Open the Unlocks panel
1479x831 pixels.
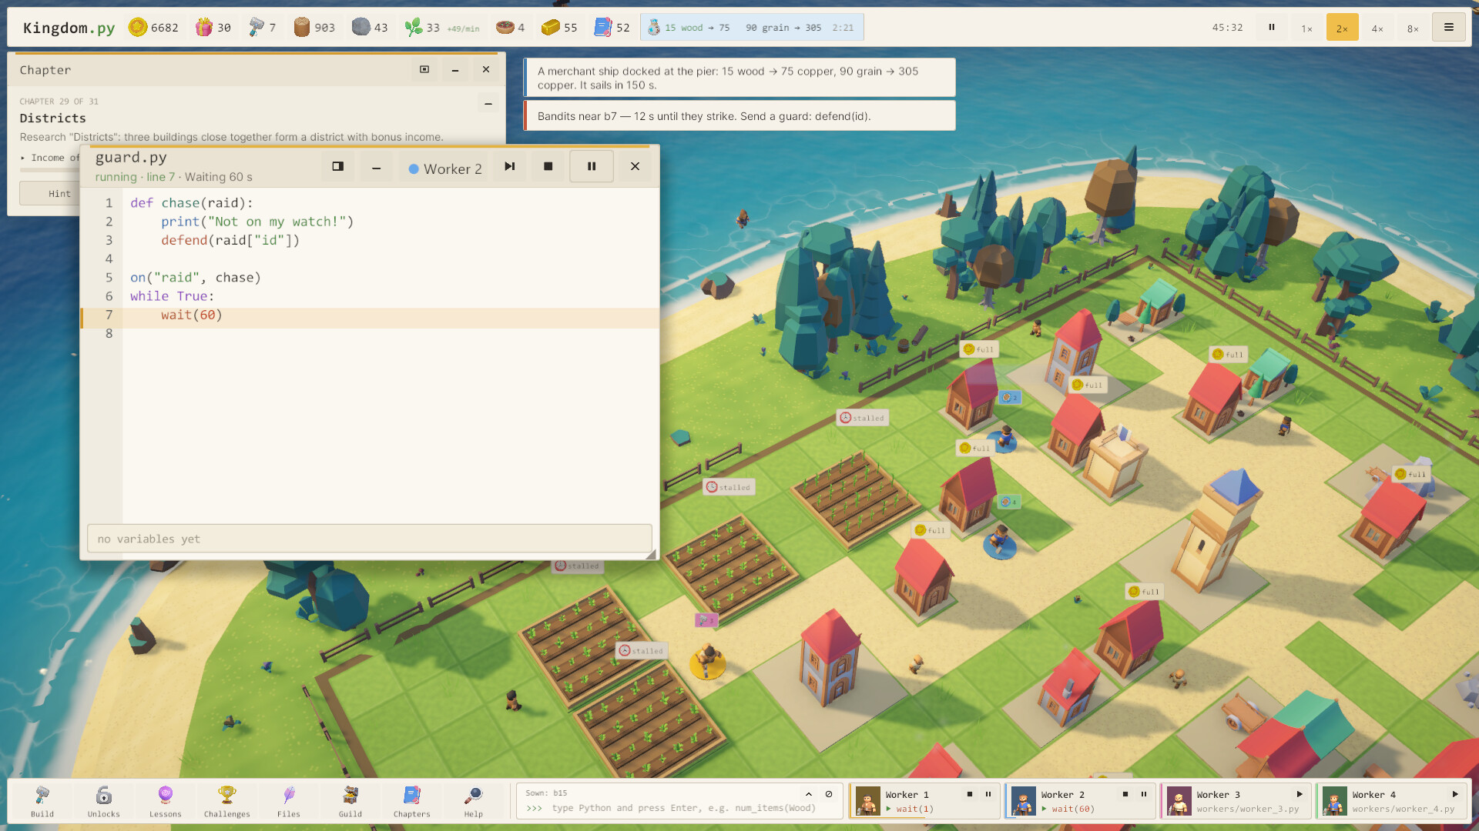pos(104,801)
